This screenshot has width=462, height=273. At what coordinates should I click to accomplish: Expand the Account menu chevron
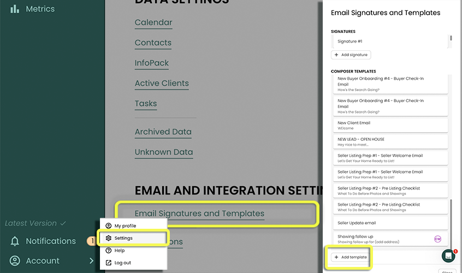tap(91, 261)
